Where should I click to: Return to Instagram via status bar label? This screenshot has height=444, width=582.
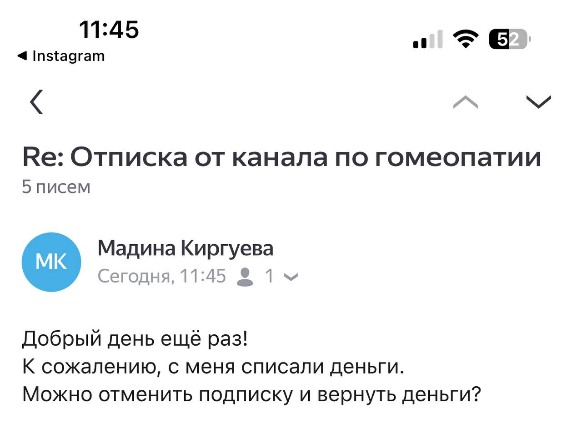[68, 56]
